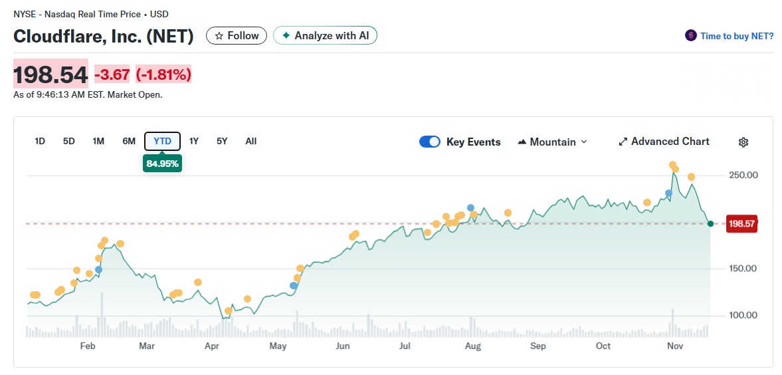Image resolution: width=782 pixels, height=375 pixels.
Task: Switch to the 5Y time range
Action: pos(222,141)
